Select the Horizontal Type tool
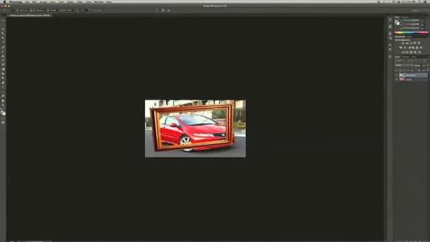This screenshot has height=242, width=430. (x=3, y=87)
